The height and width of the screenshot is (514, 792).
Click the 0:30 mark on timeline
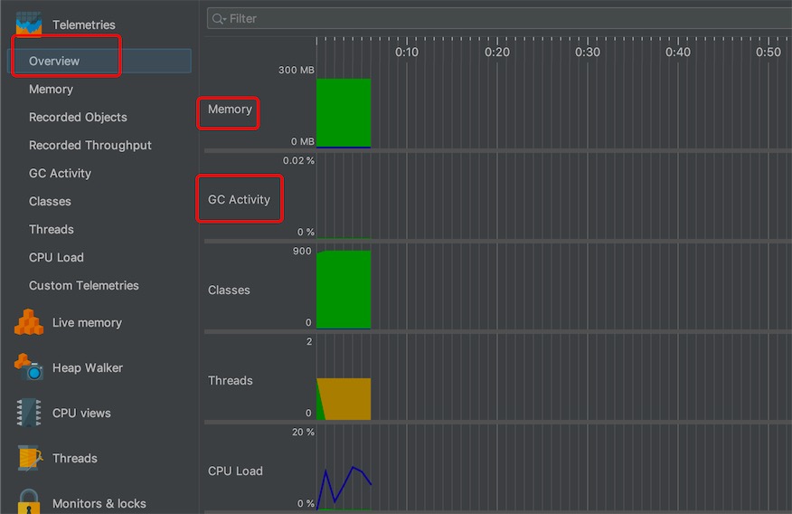pos(588,52)
